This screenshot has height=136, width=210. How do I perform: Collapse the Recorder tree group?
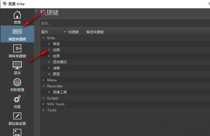[44, 86]
